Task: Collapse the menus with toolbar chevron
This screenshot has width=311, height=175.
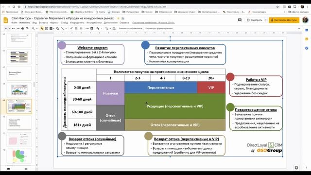Action: [x=299, y=29]
